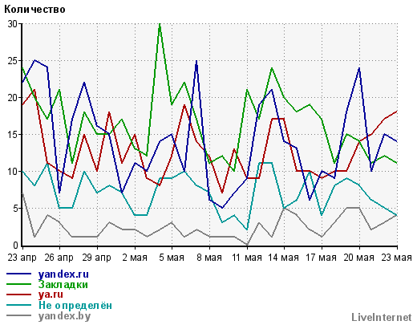Click the 29 апр date label
Screen dimensions: 417x325
click(97, 258)
